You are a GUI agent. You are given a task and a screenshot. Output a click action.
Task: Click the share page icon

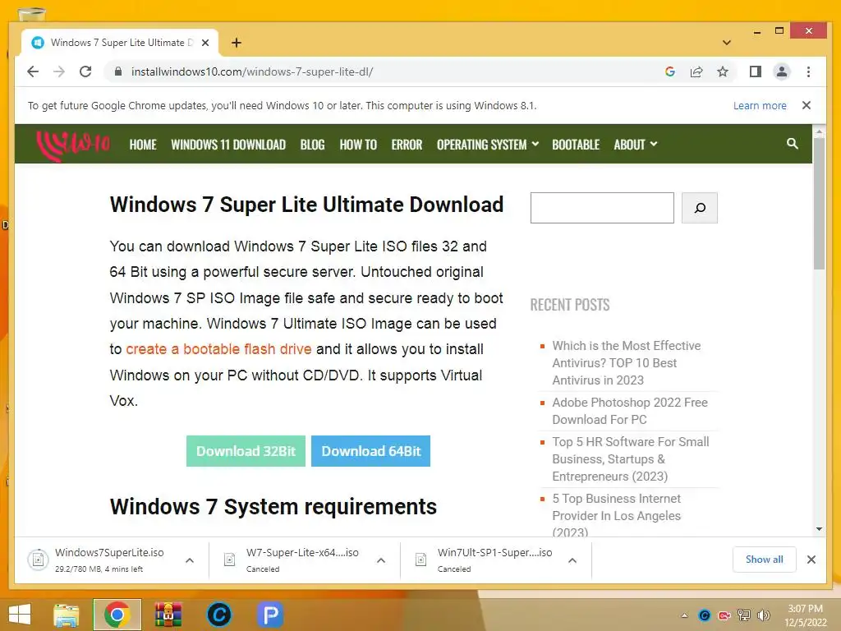click(696, 71)
